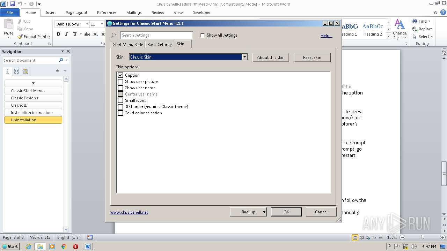The image size is (447, 251).
Task: Switch to Web Layout view in status bar
Action: [367, 237]
